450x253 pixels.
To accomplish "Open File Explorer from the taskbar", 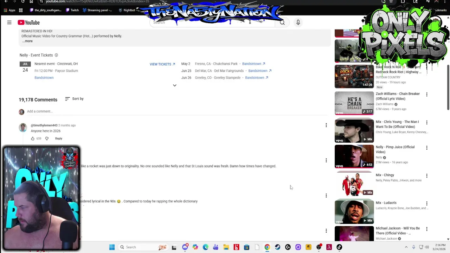I will (226, 247).
